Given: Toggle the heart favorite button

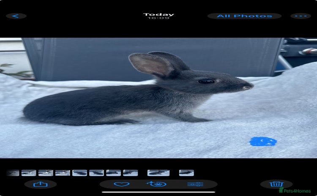Looking at the screenshot, I should (122, 184).
